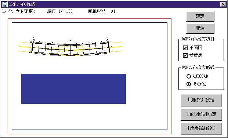Choose the その他 output format

pyautogui.click(x=189, y=84)
